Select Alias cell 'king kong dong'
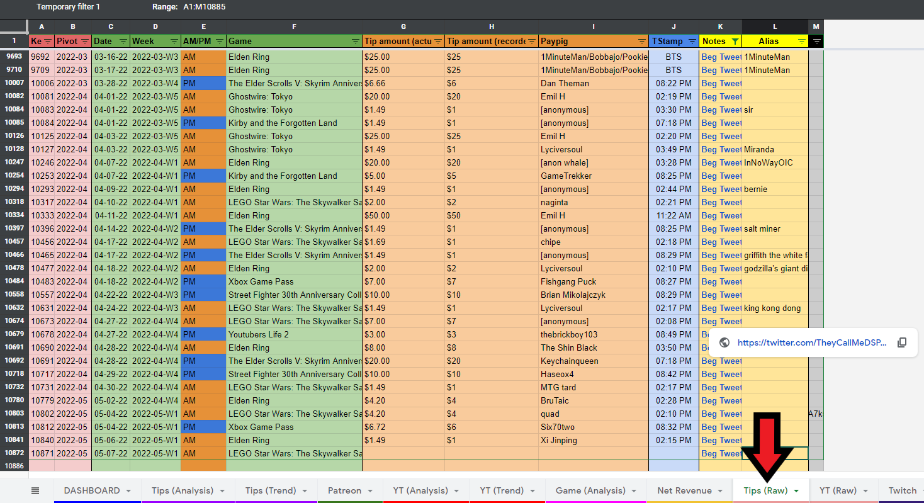Viewport: 924px width, 503px height. 775,308
